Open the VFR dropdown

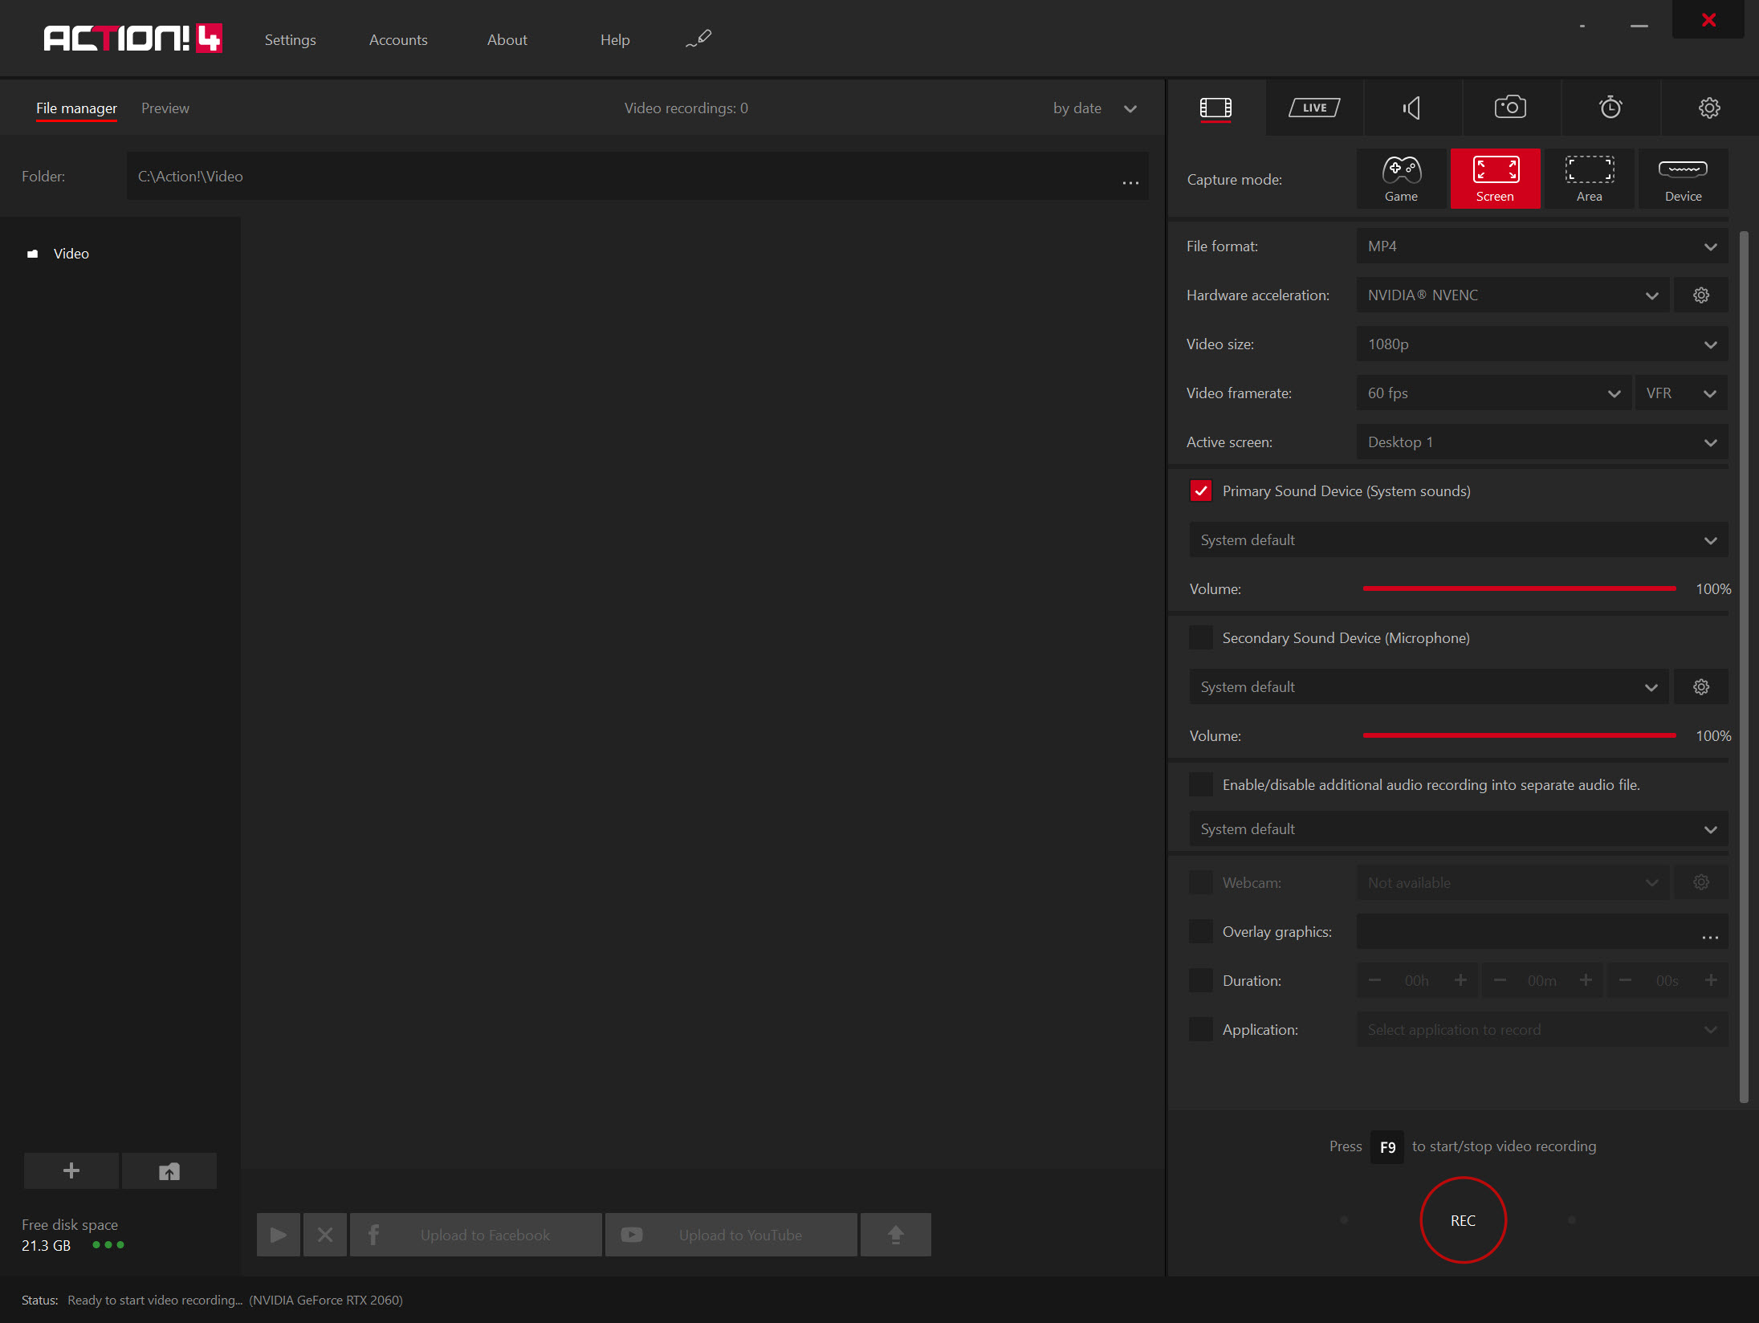coord(1682,393)
